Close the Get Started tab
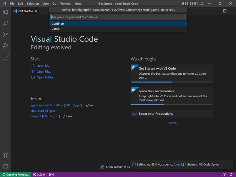236x177 pixels. [x=36, y=11]
